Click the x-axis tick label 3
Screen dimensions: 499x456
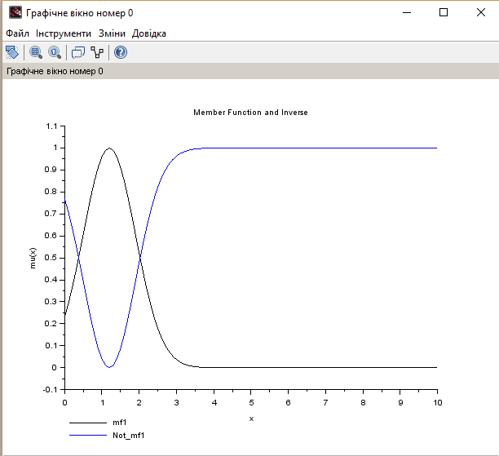(177, 403)
